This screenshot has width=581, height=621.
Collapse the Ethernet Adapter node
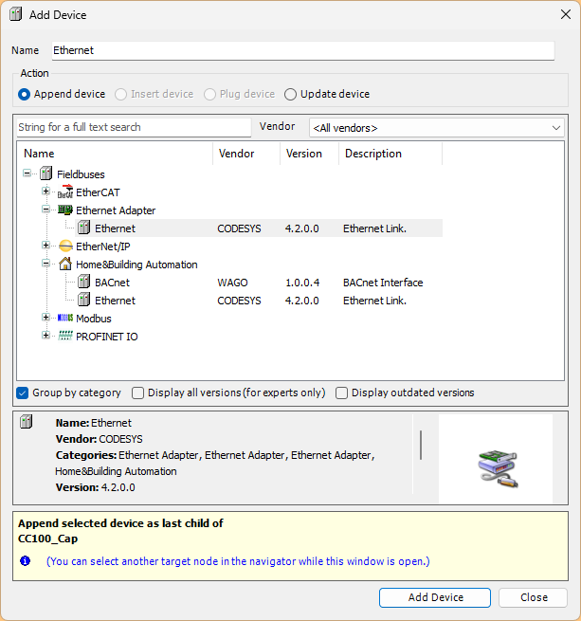(45, 210)
